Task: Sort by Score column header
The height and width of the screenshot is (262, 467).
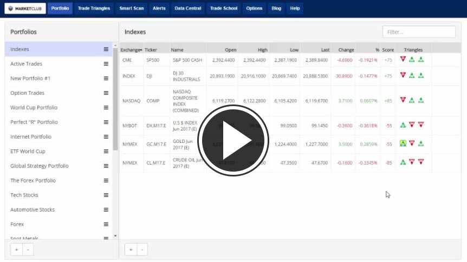Action: [388, 50]
